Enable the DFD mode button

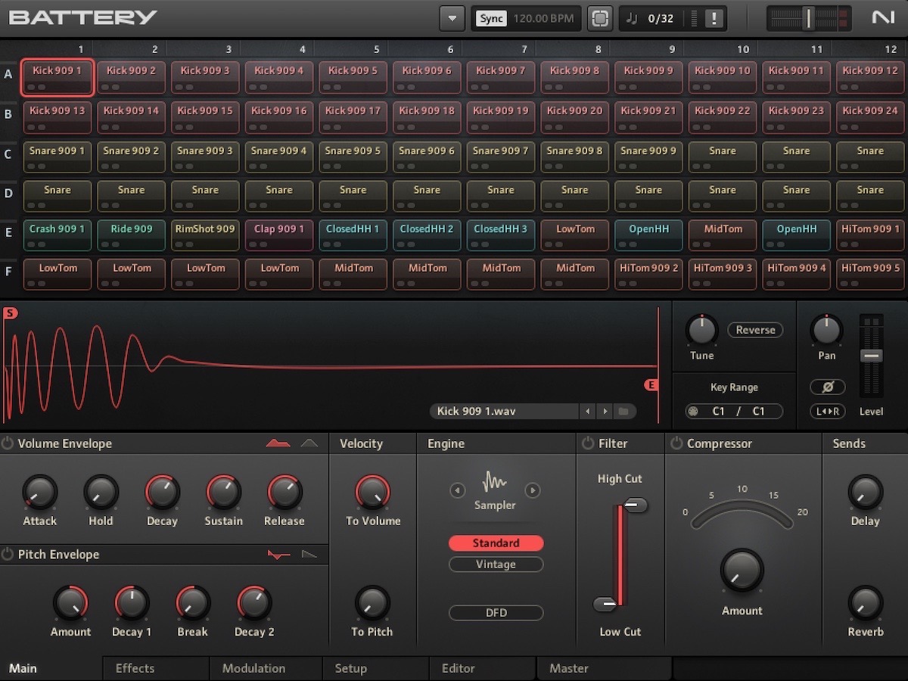(496, 613)
